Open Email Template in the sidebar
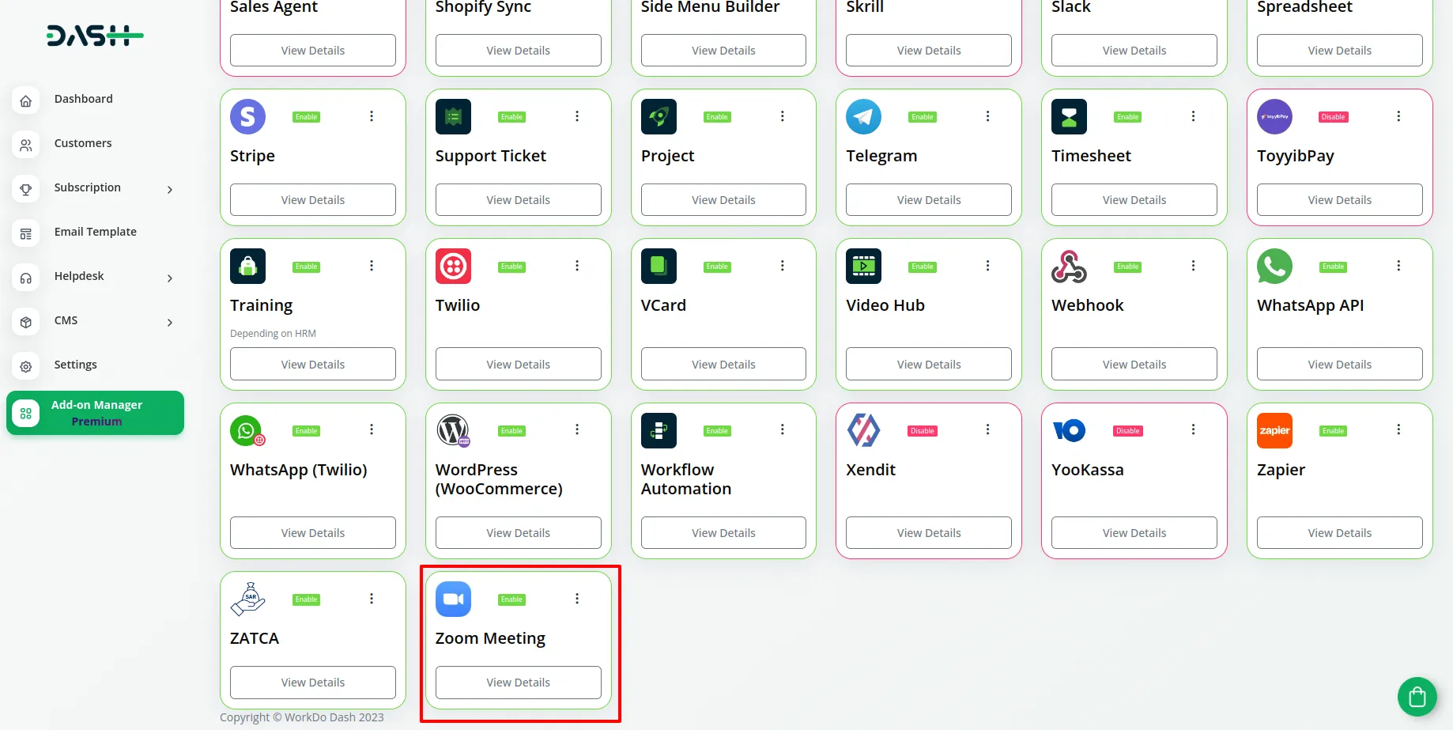The image size is (1453, 730). coord(95,233)
